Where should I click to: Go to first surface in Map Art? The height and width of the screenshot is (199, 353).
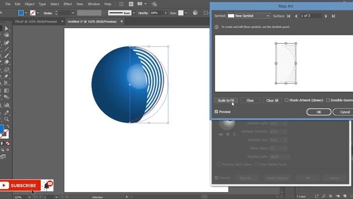(288, 16)
